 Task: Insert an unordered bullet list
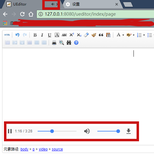(x=150, y=35)
